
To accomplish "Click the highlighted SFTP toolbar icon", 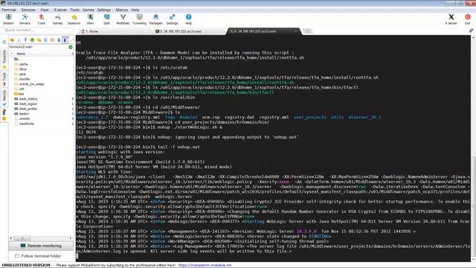I will pos(65,39).
